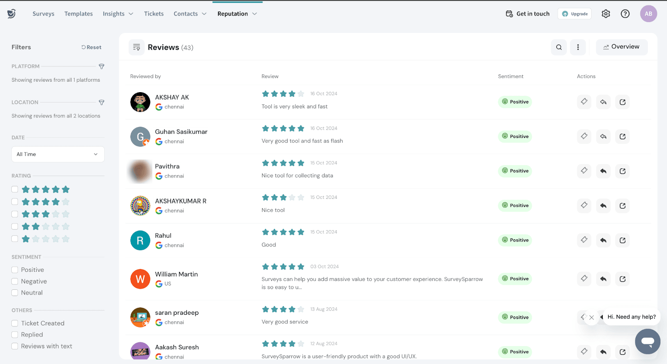Open the All Time date dropdown
The image size is (667, 364).
point(58,154)
